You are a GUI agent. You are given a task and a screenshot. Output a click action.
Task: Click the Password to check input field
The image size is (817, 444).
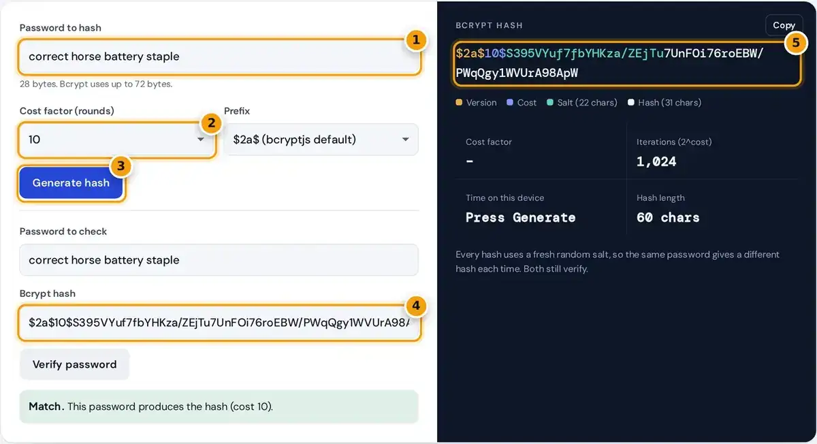coord(219,260)
